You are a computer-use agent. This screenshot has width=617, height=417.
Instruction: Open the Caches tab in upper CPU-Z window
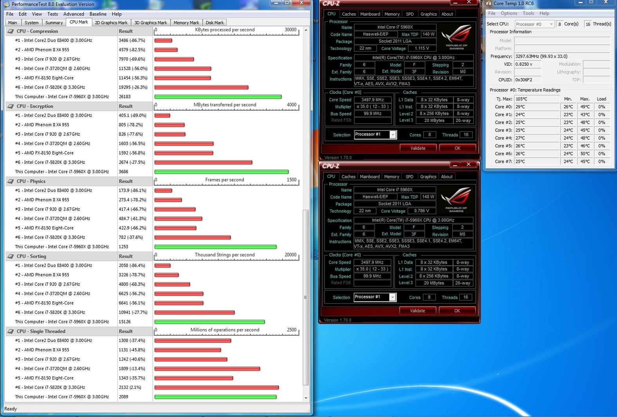[x=349, y=14]
